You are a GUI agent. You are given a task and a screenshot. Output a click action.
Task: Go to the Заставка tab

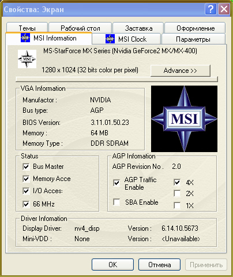[x=138, y=28]
